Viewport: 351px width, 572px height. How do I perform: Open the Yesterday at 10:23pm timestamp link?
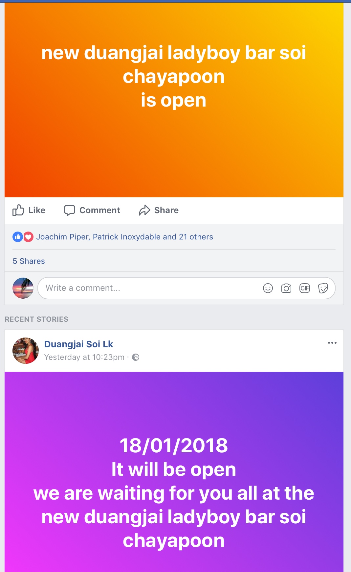(84, 357)
